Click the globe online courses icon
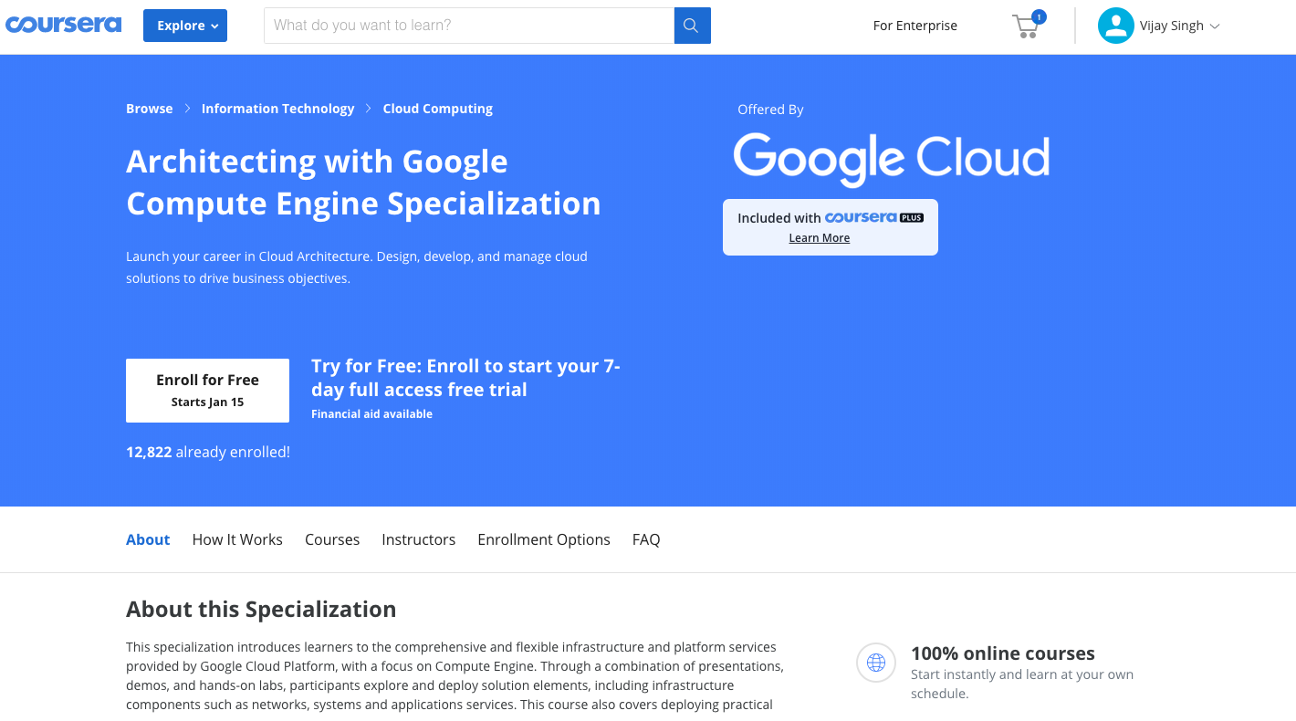1296x721 pixels. (x=876, y=663)
